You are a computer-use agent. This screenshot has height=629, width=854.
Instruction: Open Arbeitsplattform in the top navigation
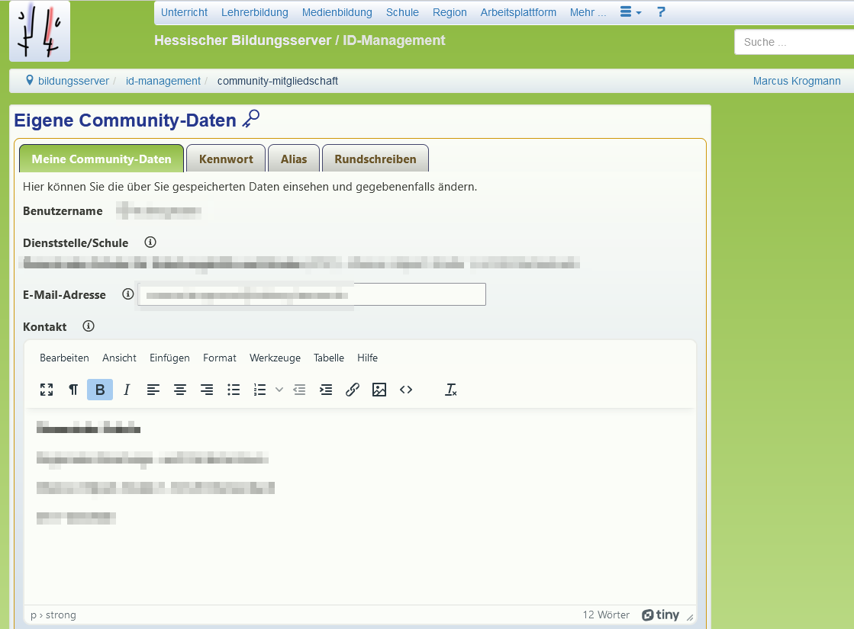[x=518, y=12]
